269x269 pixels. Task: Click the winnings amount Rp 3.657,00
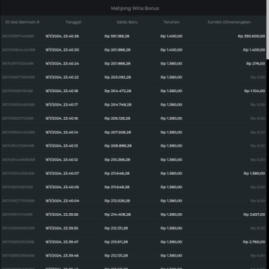click(x=254, y=215)
